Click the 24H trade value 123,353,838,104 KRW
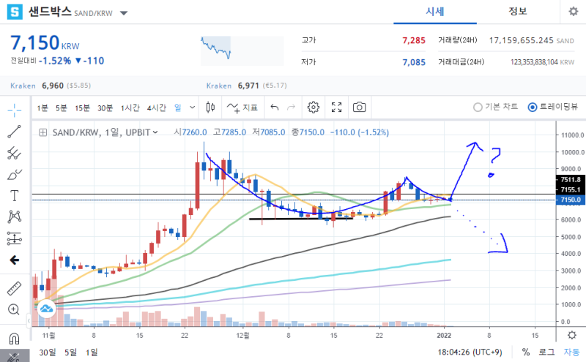 (x=542, y=62)
